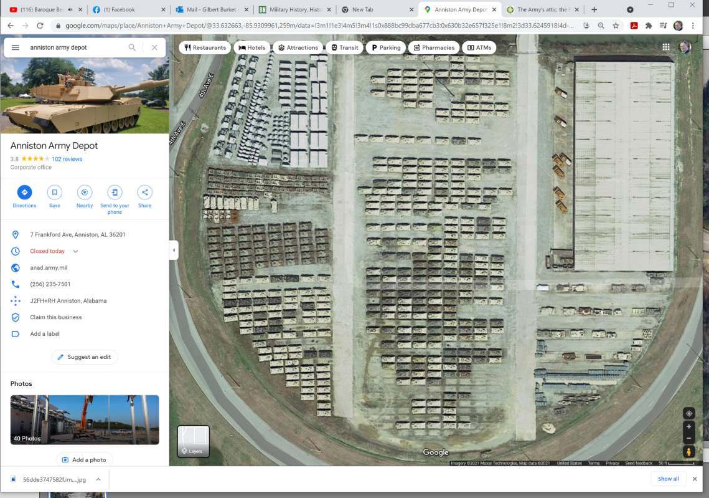The image size is (709, 498).
Task: Click the address bar URL
Action: click(x=319, y=26)
